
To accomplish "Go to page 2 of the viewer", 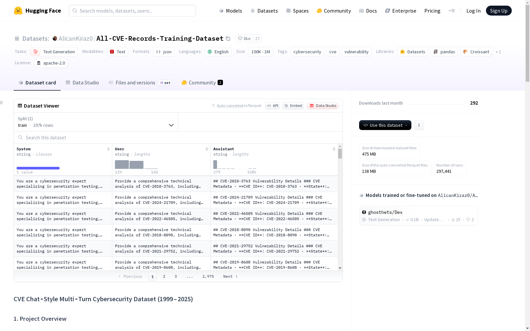I will 164,276.
